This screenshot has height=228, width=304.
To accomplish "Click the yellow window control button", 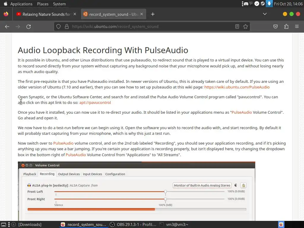I will [285, 14].
